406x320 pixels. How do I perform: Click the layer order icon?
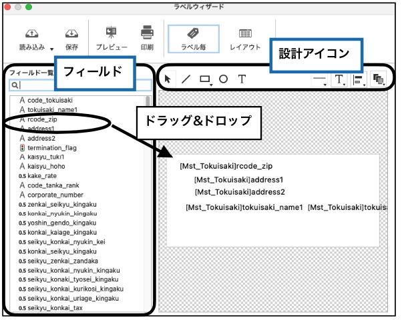378,79
